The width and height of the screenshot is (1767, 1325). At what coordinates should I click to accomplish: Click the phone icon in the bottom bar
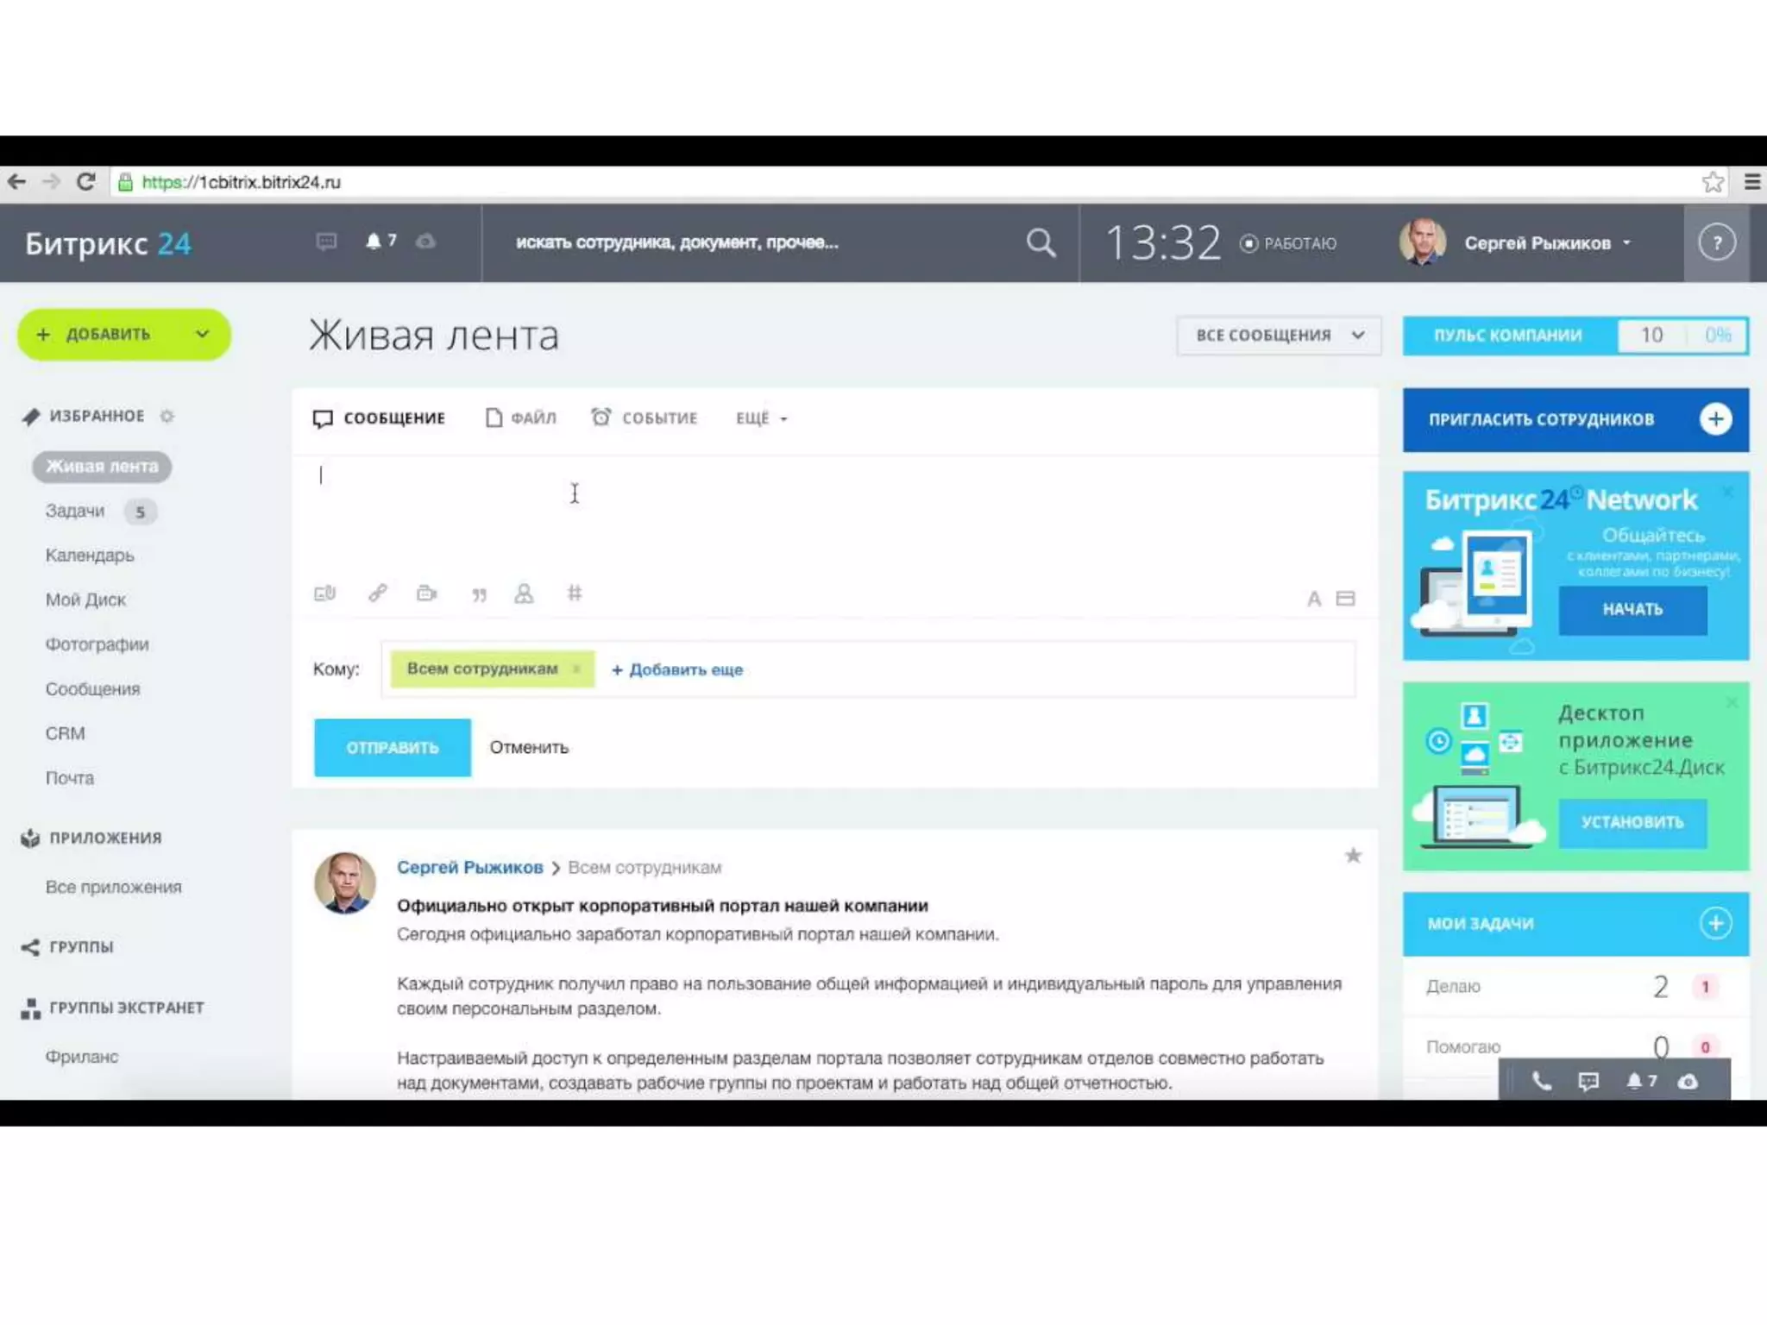point(1541,1082)
